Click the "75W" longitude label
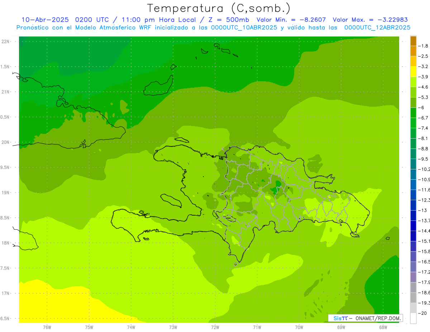430x332 pixels. click(89, 327)
